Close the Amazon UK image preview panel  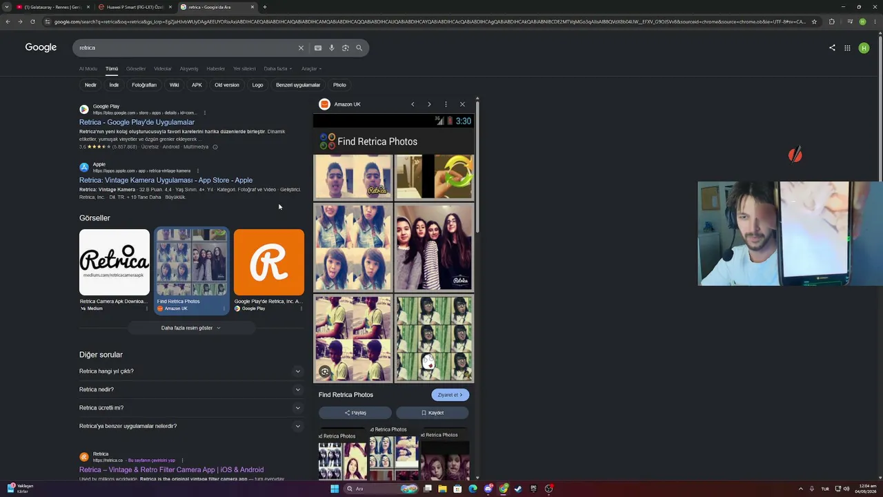click(462, 104)
